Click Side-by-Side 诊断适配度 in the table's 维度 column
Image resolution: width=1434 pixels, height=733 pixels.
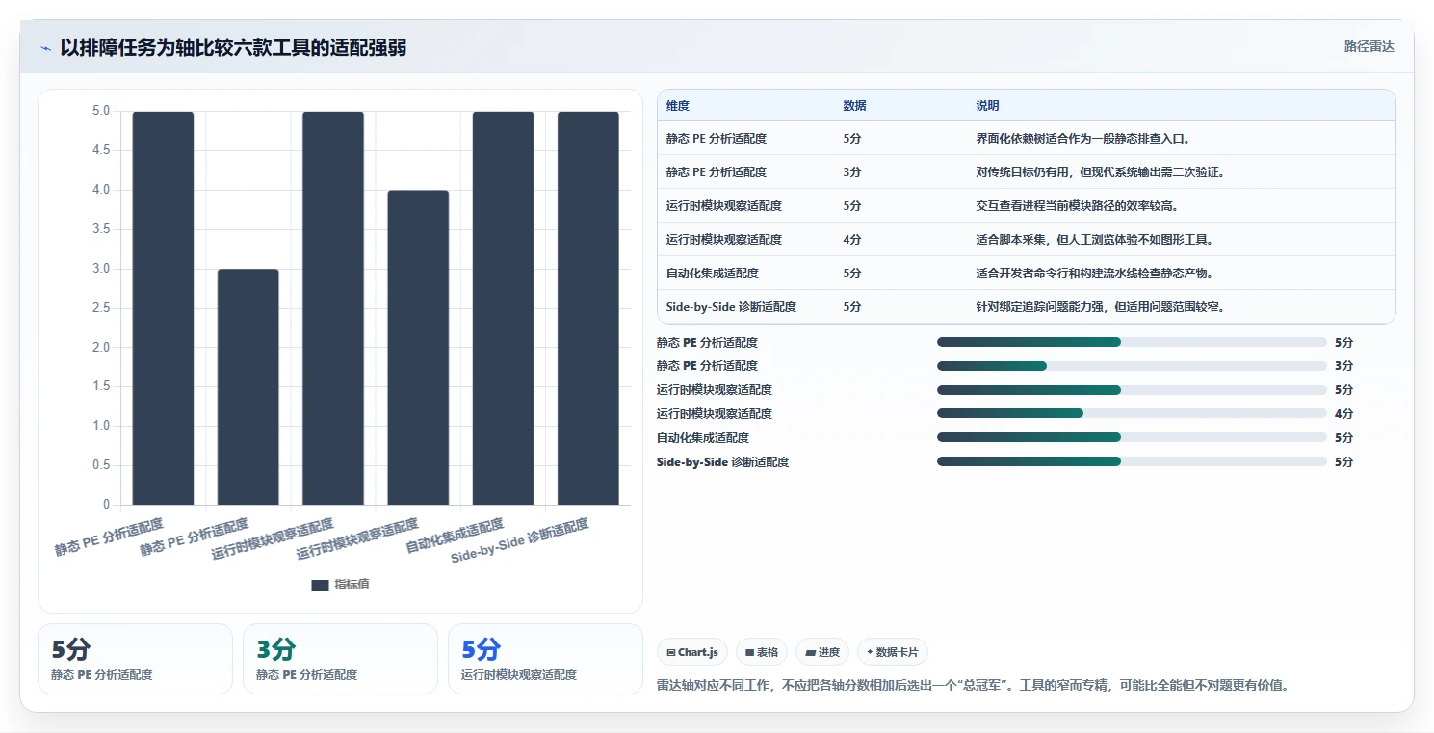pyautogui.click(x=731, y=307)
